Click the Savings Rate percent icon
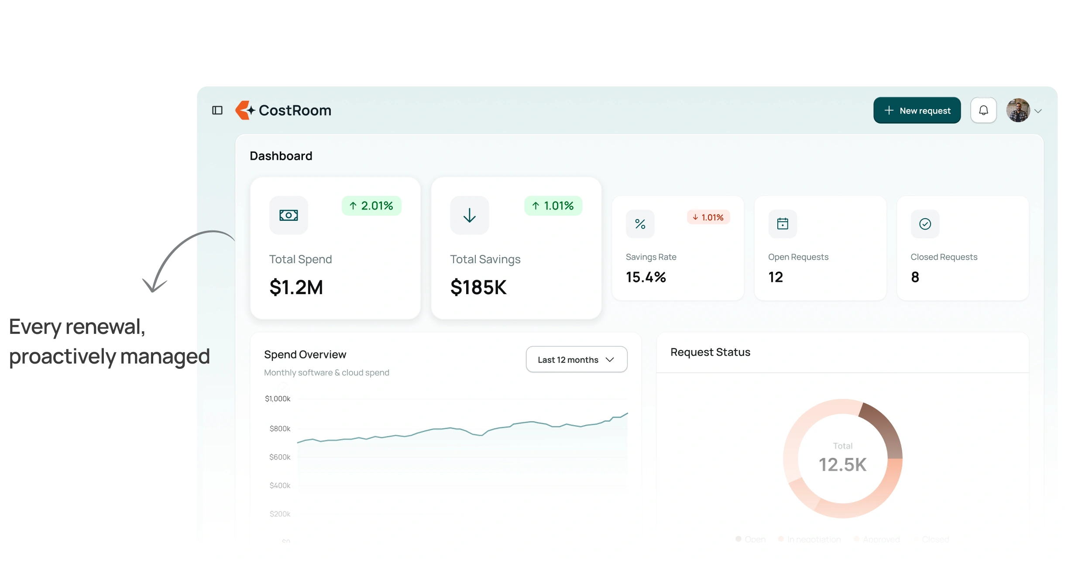The height and width of the screenshot is (584, 1065). (x=640, y=224)
